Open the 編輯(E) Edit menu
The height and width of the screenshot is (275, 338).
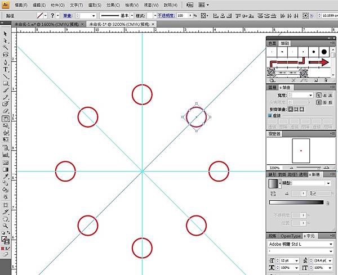coord(39,5)
